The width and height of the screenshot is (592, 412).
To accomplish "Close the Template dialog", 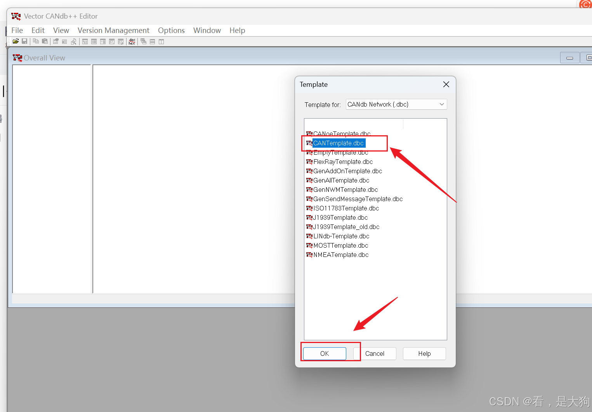I will 446,84.
